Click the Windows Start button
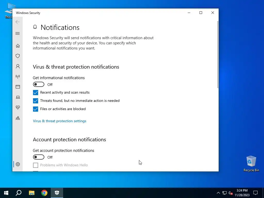Screen dimensions: 264x198 (x=6, y=193)
